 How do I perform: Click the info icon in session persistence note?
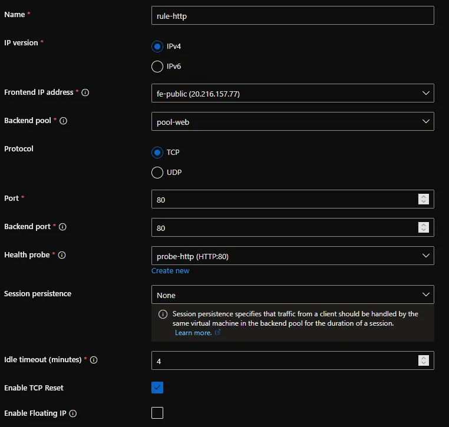pyautogui.click(x=163, y=314)
